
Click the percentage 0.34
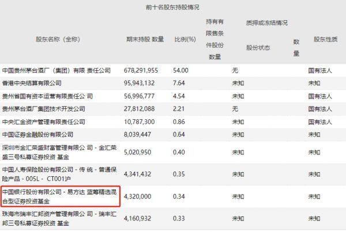click(179, 196)
